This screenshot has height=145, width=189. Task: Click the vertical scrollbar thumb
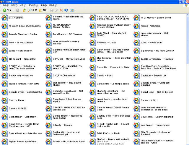coord(188,40)
